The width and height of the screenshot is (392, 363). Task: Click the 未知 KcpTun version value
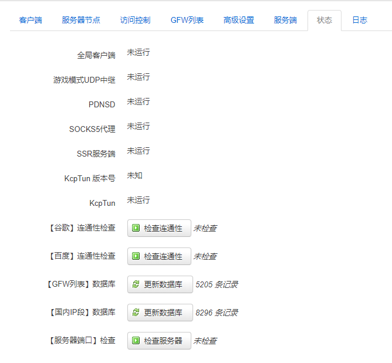pyautogui.click(x=134, y=175)
